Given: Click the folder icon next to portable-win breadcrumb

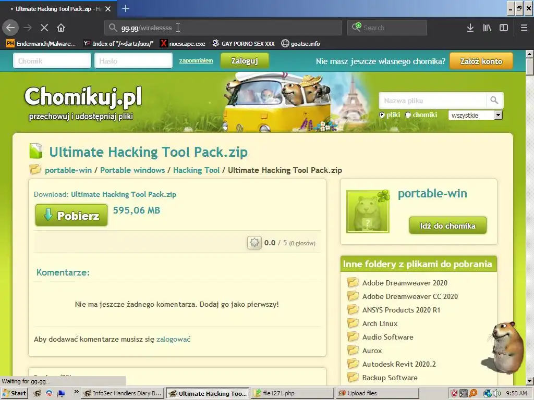Looking at the screenshot, I should (35, 169).
